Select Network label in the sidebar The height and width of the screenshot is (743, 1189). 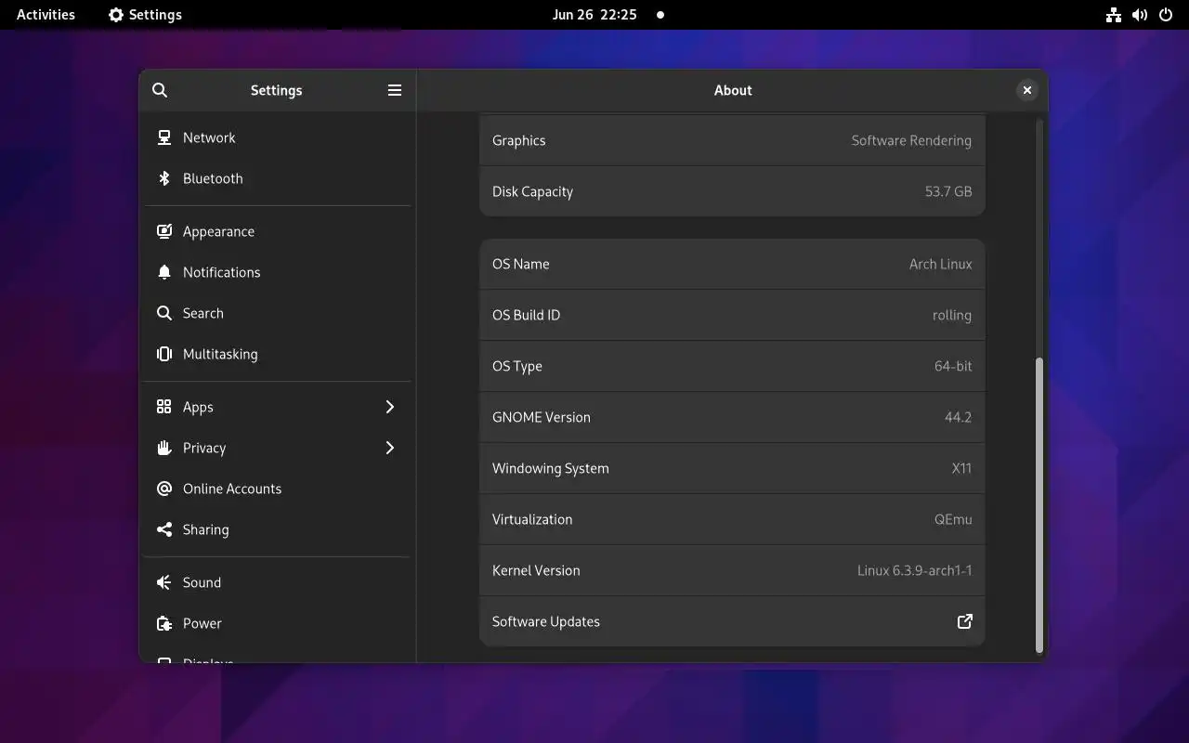click(x=209, y=137)
